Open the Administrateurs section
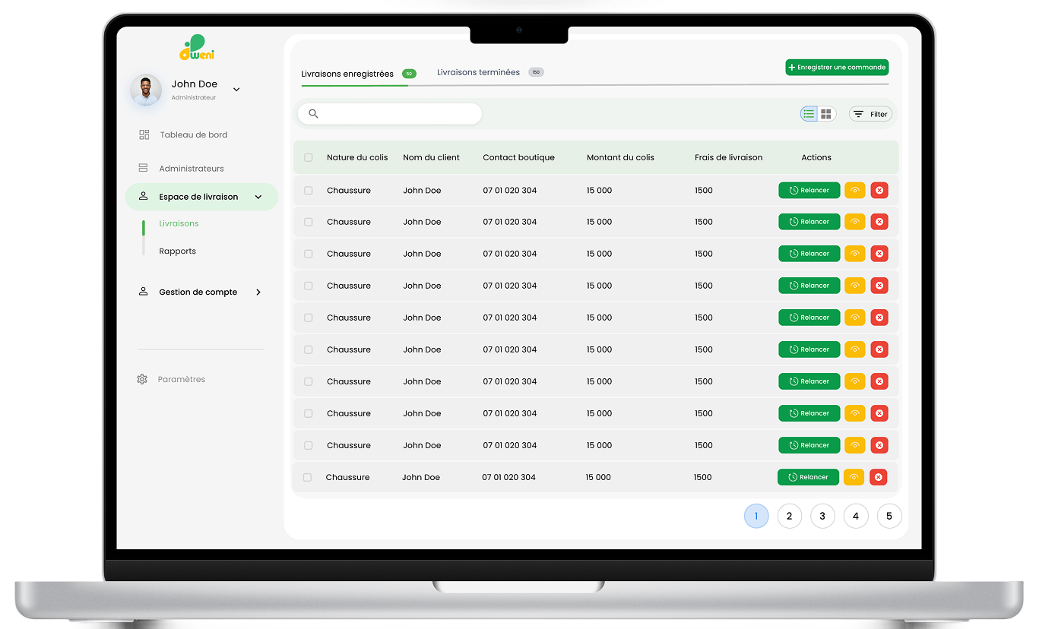This screenshot has width=1055, height=629. click(191, 168)
